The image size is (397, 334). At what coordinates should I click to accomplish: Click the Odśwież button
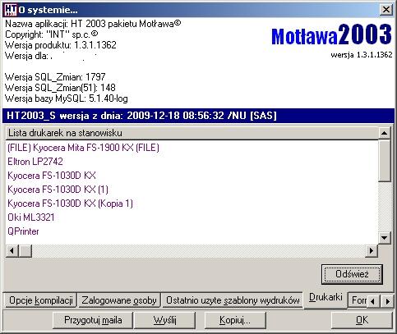click(x=352, y=274)
